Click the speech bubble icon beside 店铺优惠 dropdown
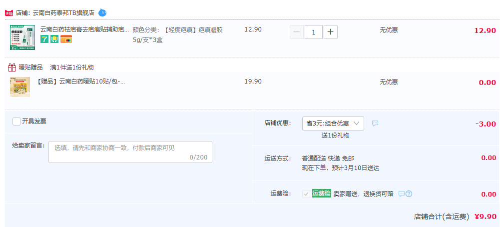 [x=375, y=123]
